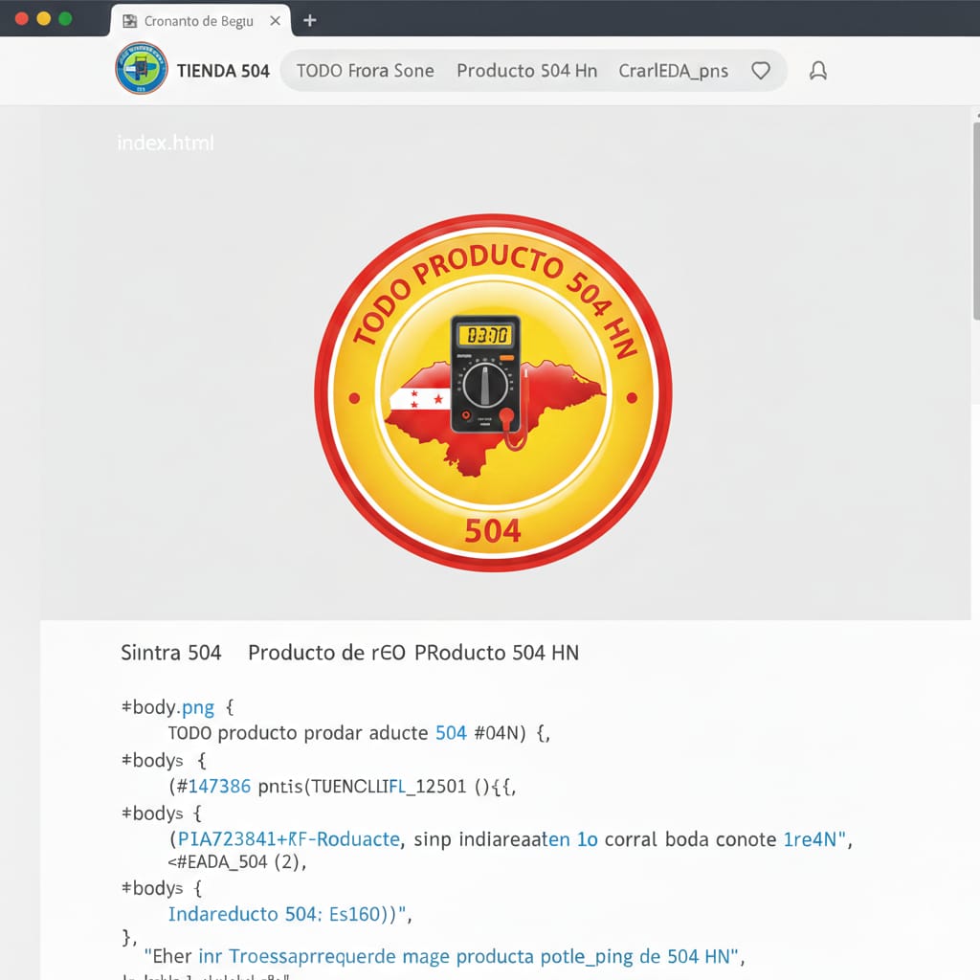This screenshot has width=980, height=980.
Task: Click the 'PIA723841+RF-Roduacte' code token
Action: [x=290, y=838]
